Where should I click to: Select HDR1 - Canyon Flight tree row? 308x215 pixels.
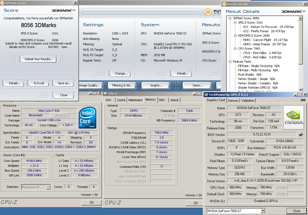click(265, 40)
